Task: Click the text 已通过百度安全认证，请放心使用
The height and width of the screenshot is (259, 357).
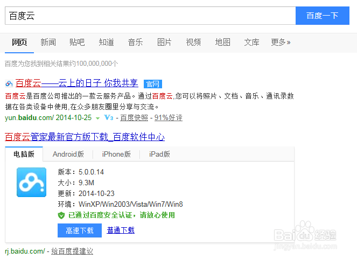Action: tap(121, 215)
